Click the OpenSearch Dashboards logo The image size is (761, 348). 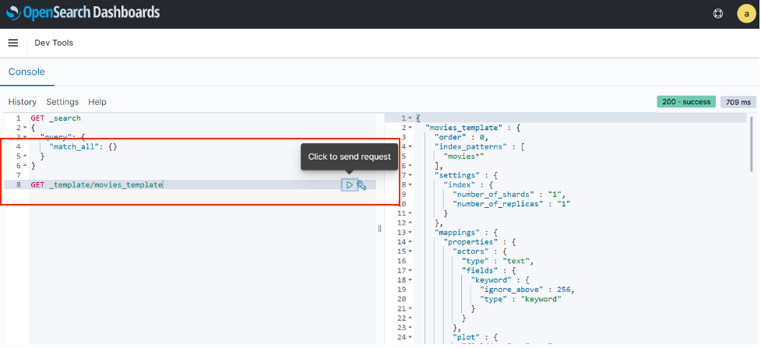(83, 12)
